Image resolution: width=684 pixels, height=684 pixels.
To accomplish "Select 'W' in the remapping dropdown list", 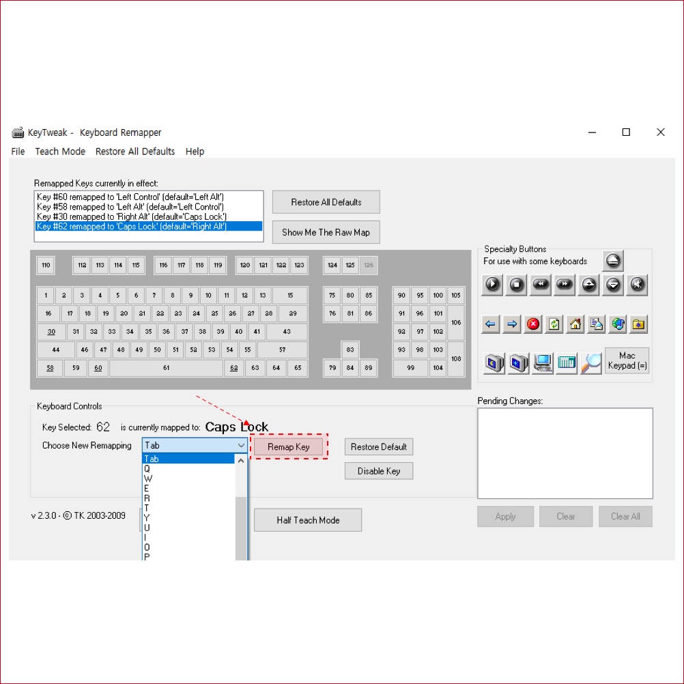I will [x=189, y=479].
